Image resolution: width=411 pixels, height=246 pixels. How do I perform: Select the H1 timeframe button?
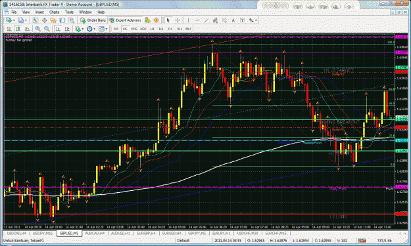[152, 29]
